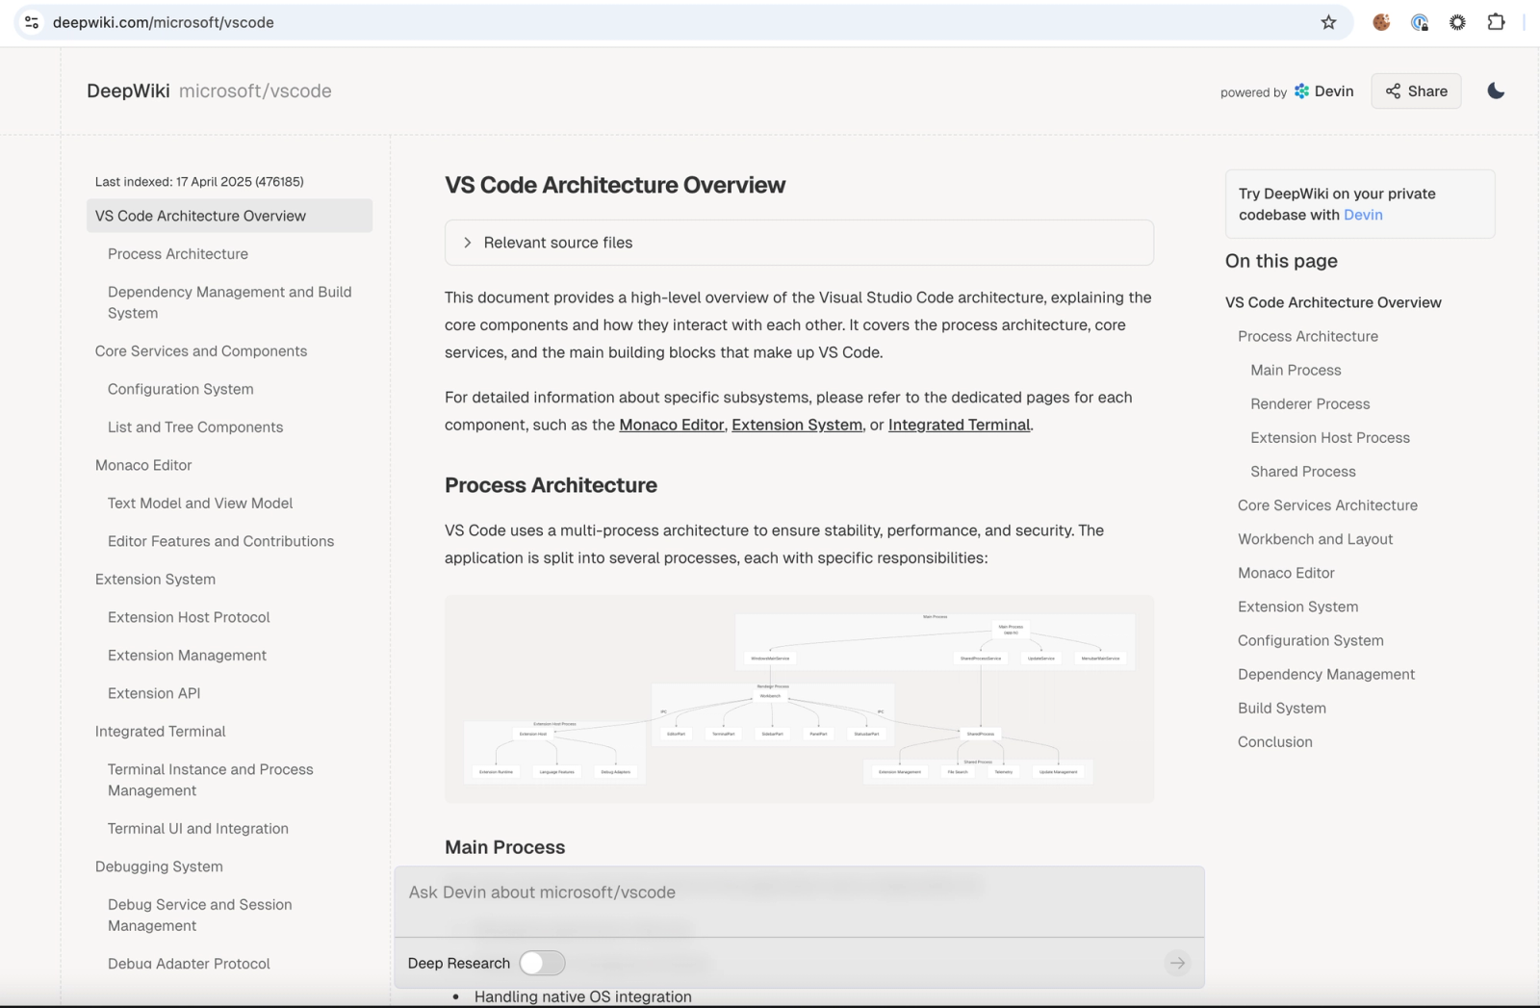
Task: Open the architecture diagram image
Action: pos(799,699)
